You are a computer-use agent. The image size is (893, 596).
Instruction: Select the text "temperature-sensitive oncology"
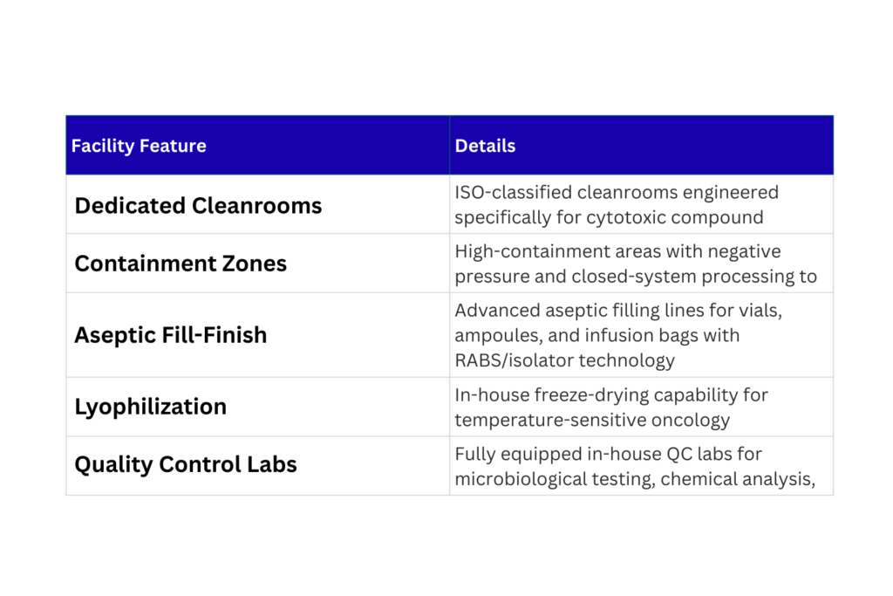point(592,420)
